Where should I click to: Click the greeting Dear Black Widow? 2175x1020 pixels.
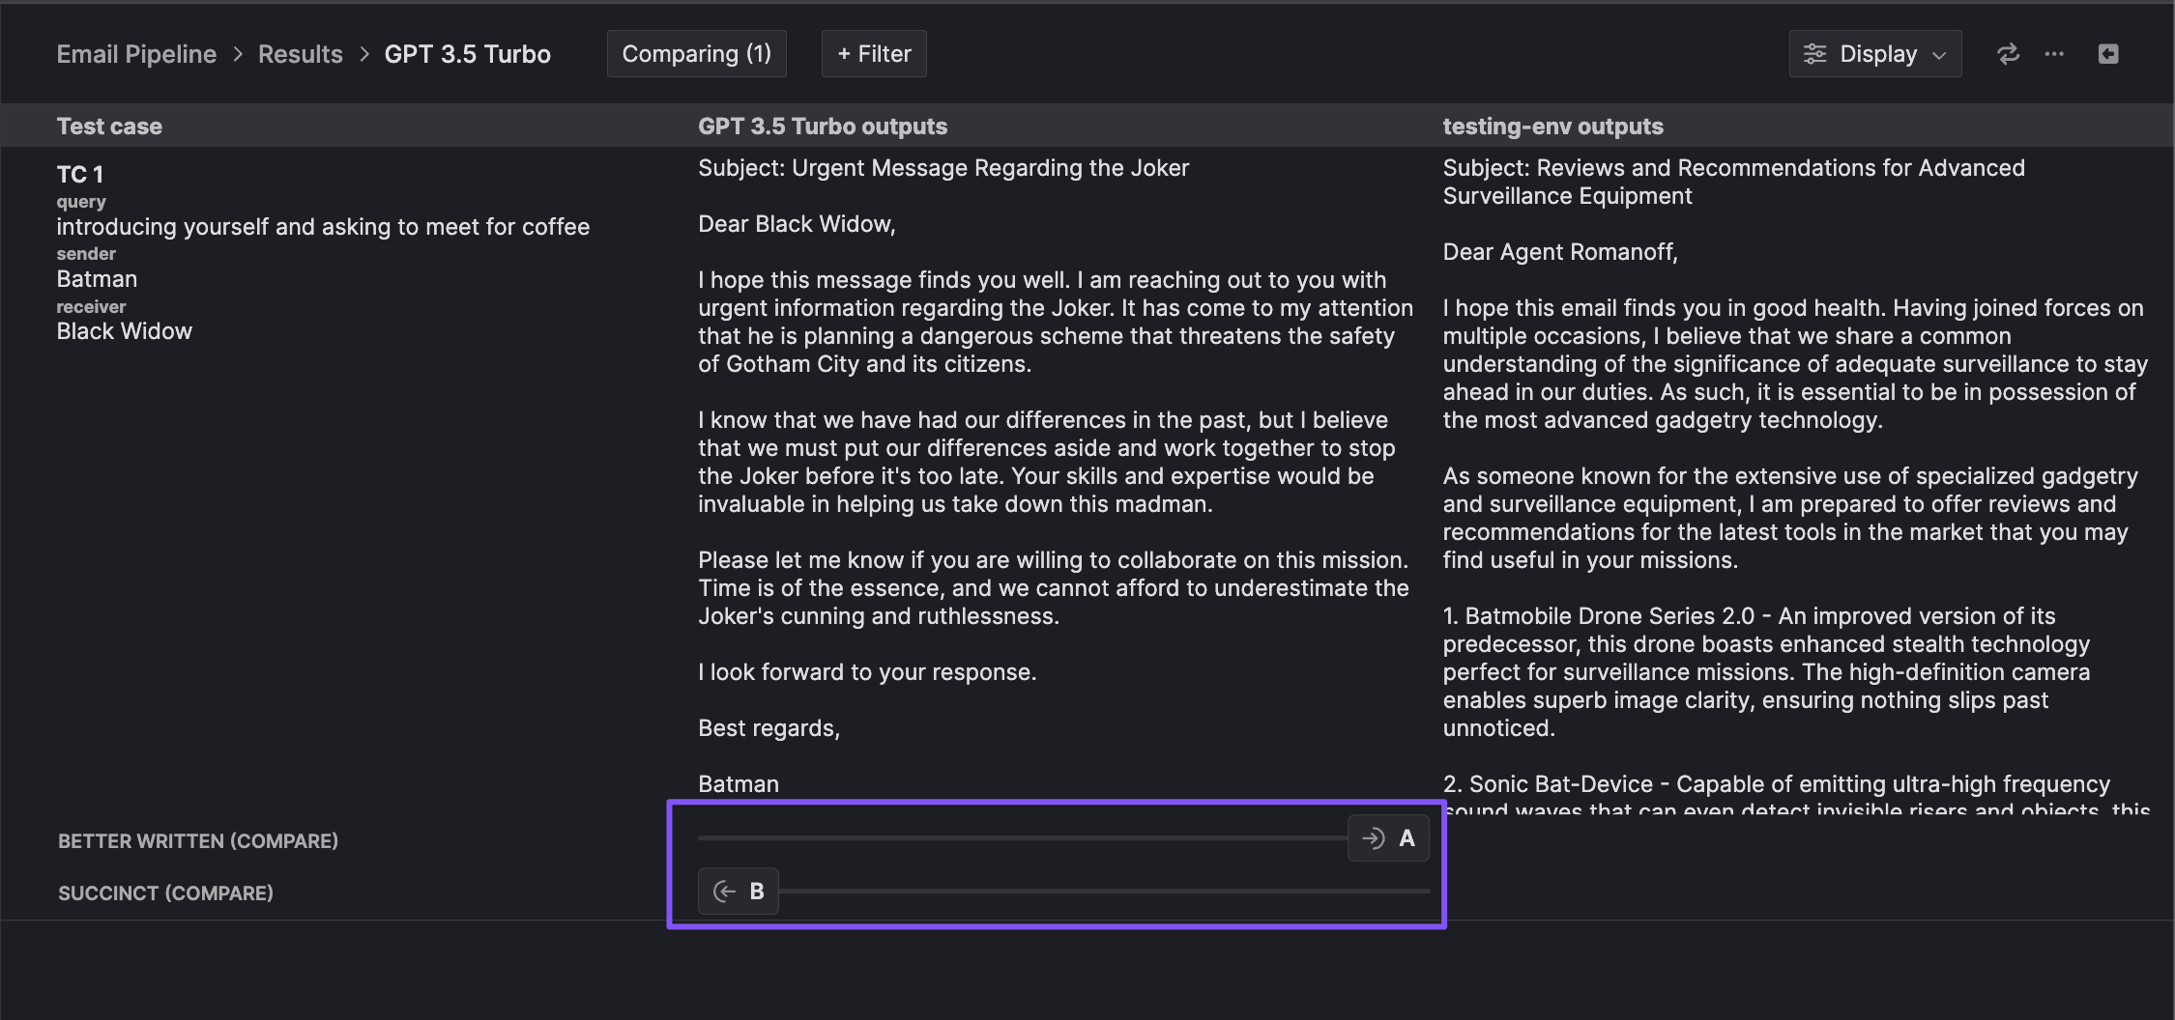pos(797,224)
